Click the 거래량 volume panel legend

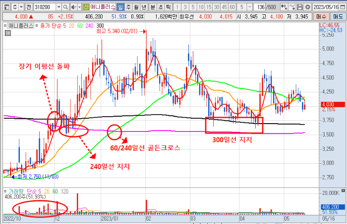[16, 191]
